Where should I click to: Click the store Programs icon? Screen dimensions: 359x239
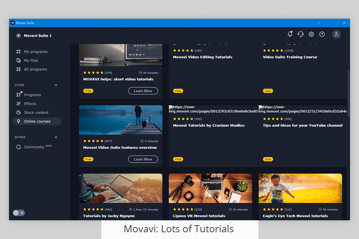click(19, 94)
